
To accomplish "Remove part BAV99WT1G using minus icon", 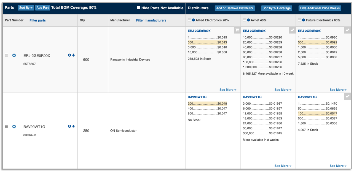I will [x=14, y=127].
